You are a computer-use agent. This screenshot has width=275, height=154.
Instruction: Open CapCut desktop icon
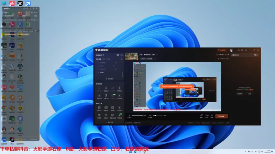20,3
